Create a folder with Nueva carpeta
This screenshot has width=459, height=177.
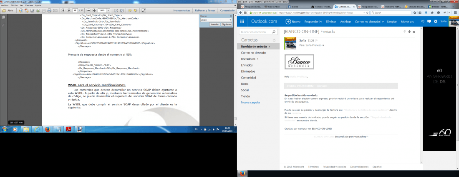(250, 102)
